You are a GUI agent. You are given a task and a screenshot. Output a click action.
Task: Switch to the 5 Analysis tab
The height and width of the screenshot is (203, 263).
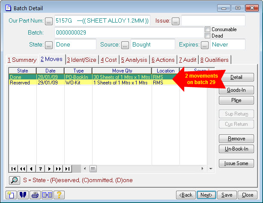pos(134,60)
